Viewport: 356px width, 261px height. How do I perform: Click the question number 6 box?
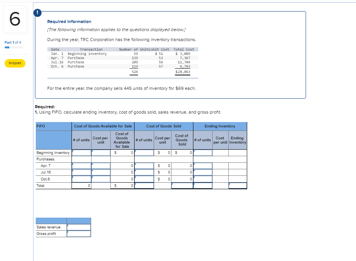(x=15, y=19)
